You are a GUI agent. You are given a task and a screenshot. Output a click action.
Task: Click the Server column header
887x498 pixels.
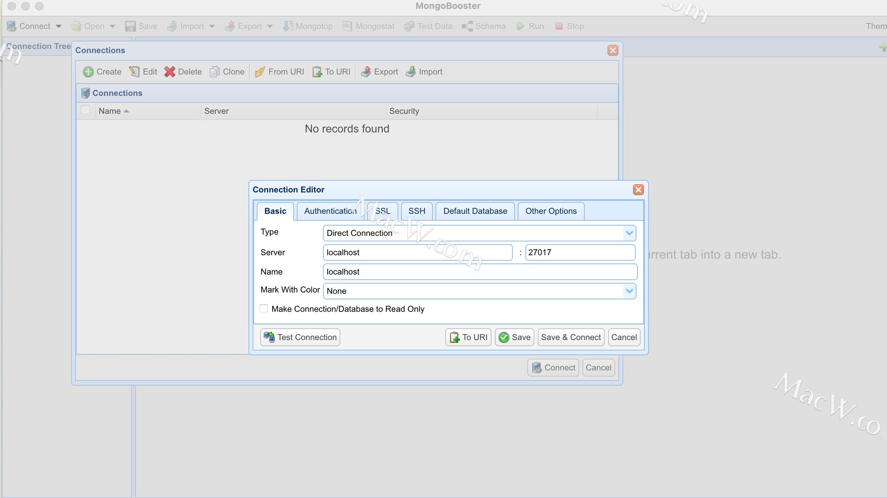293,111
